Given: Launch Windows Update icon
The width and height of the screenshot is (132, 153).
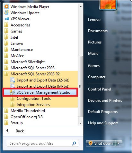Looking at the screenshot, I should point(6,13).
